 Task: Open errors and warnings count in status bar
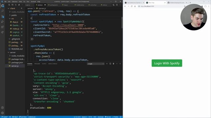coord(15,117)
